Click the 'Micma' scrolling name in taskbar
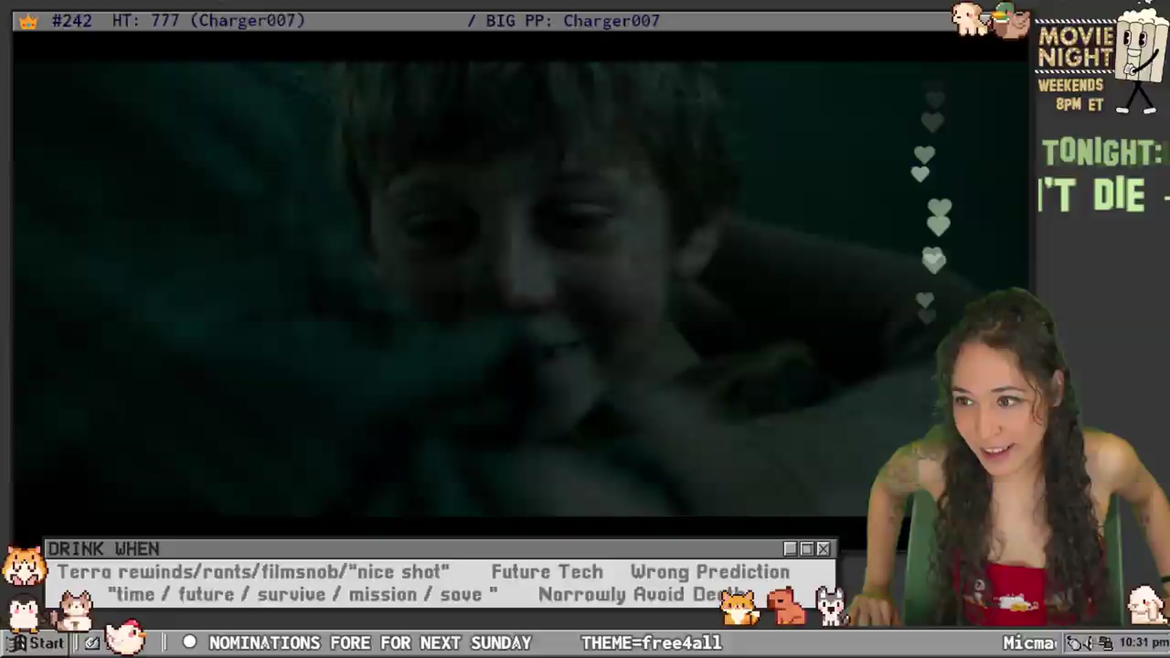This screenshot has height=658, width=1170. click(1030, 643)
